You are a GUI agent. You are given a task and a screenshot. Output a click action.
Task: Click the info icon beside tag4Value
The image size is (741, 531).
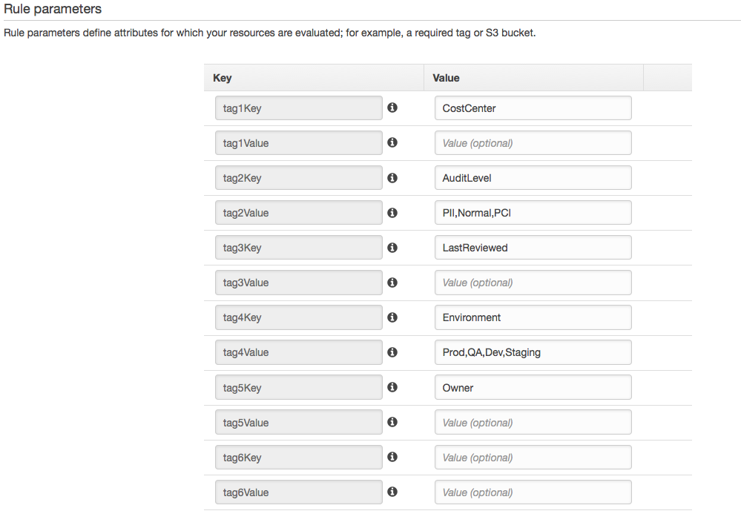tap(392, 352)
